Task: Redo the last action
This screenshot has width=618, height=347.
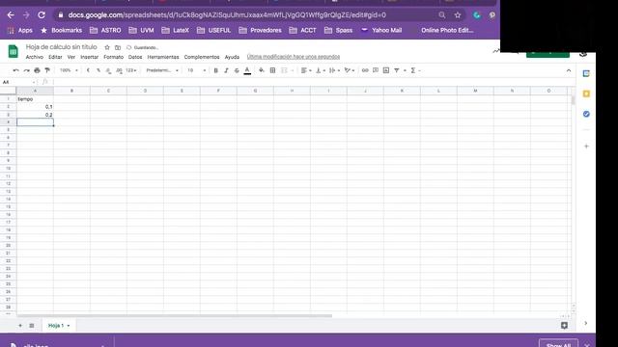Action: [26, 70]
